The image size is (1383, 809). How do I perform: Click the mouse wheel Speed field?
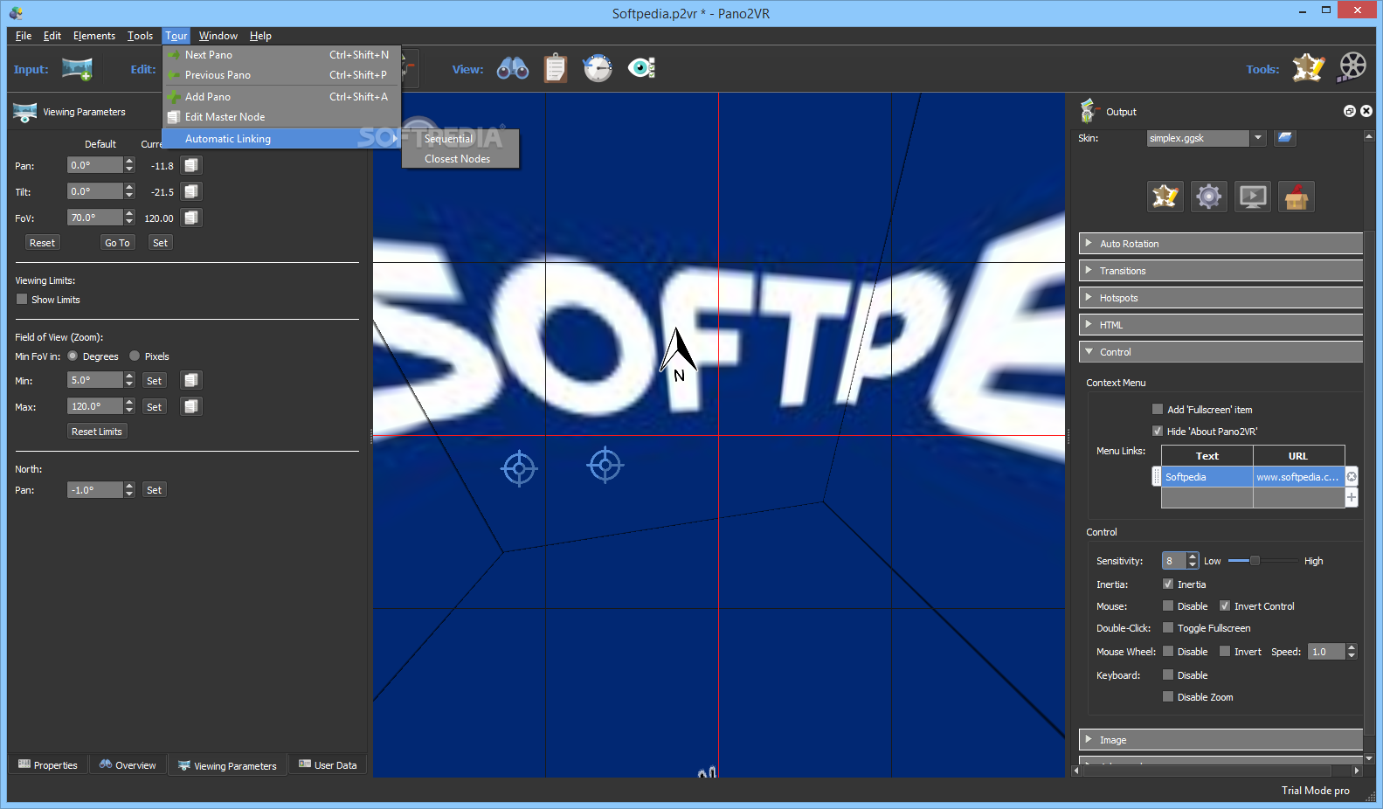(x=1326, y=652)
